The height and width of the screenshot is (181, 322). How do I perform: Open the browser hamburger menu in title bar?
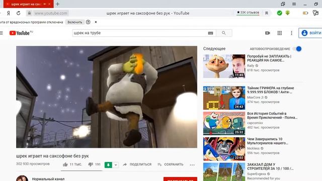[294, 4]
